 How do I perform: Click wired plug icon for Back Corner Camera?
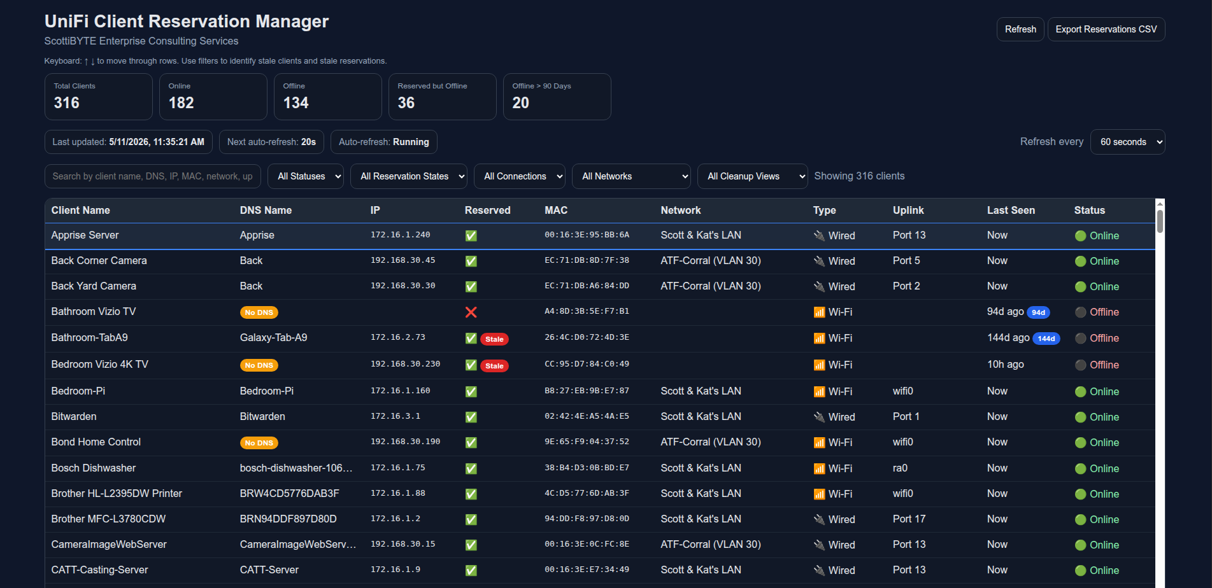coord(819,261)
